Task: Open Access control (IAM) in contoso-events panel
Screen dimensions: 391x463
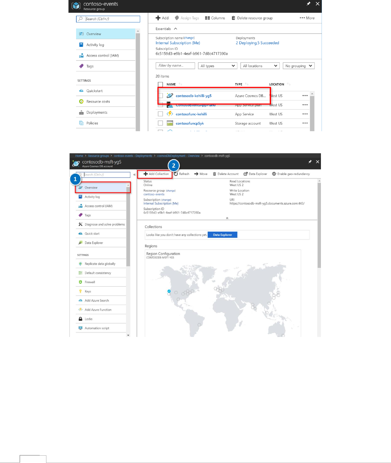Action: click(106, 56)
